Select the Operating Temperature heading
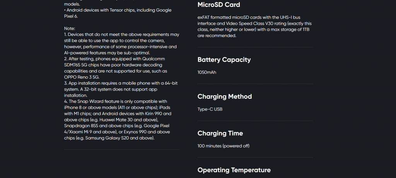Viewport: 396px width, 178px height. pyautogui.click(x=234, y=170)
